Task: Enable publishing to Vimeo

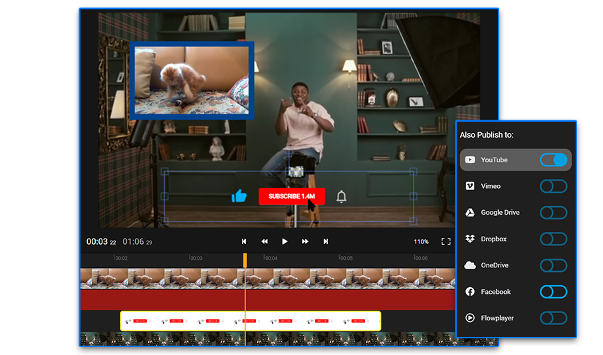Action: coord(553,186)
